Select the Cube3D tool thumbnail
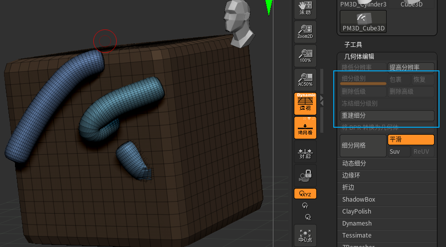 [x=411, y=4]
